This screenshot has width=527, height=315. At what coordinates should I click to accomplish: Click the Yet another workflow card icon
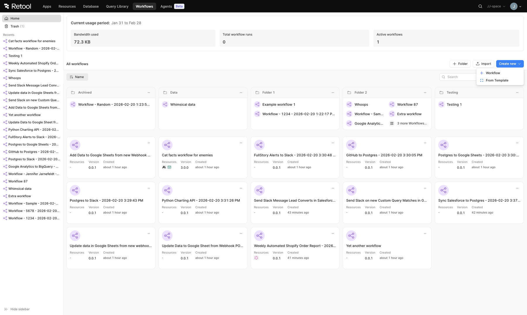pos(351,236)
